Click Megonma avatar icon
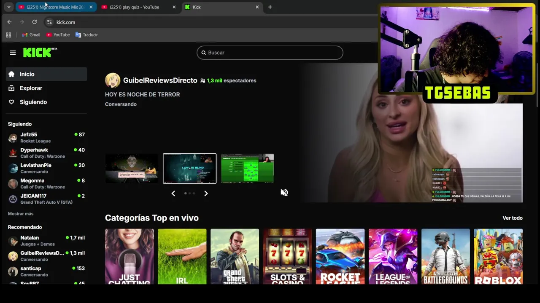The image size is (540, 303). (x=13, y=183)
